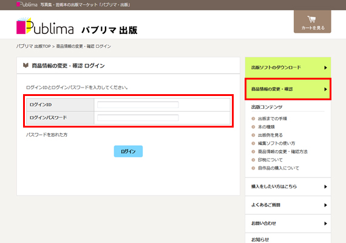Go to パブリマ 出版TOP breadcrumb link

[x=33, y=46]
